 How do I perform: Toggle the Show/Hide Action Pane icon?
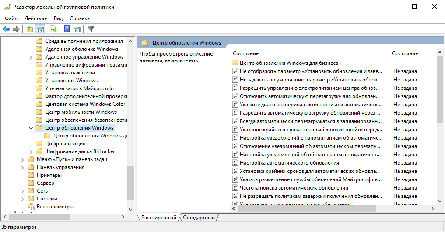point(77,29)
